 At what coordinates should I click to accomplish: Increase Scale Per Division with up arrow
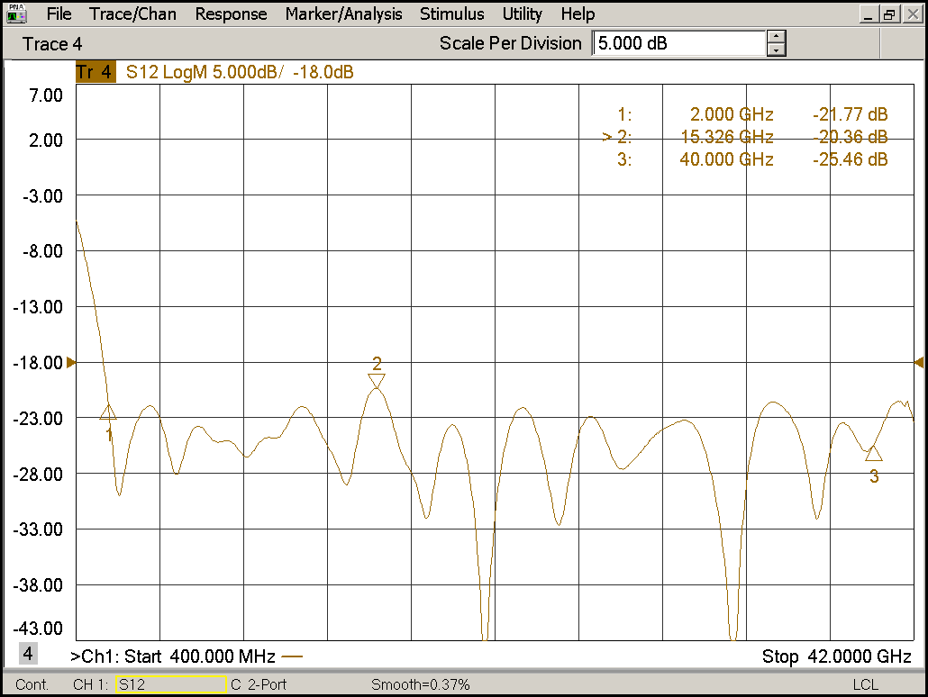[x=777, y=37]
